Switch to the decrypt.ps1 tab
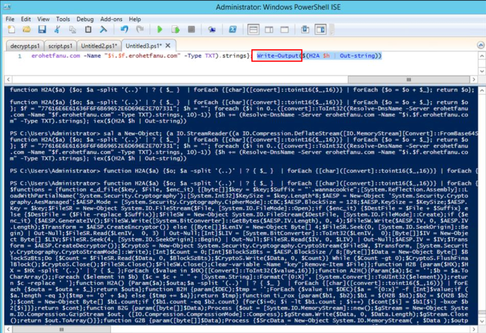Image resolution: width=486 pixels, height=333 pixels. click(25, 46)
